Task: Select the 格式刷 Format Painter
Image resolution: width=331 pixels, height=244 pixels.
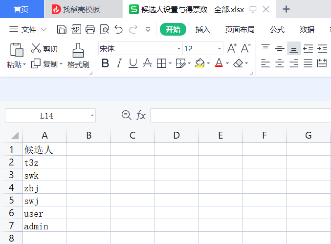Action: click(x=78, y=56)
